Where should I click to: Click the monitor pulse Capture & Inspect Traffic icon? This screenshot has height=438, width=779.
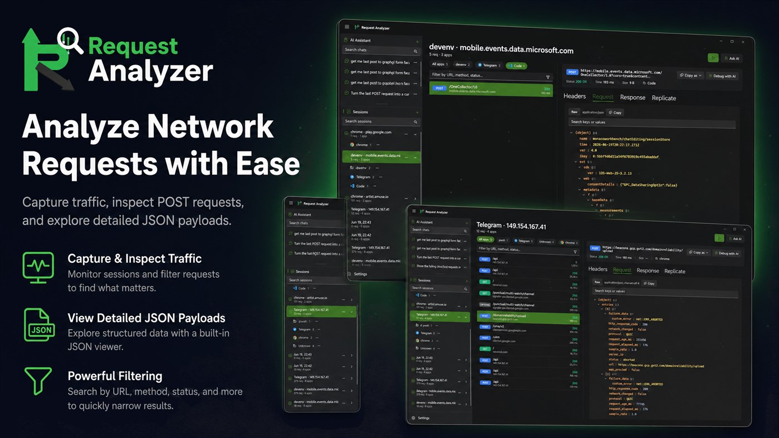click(38, 267)
